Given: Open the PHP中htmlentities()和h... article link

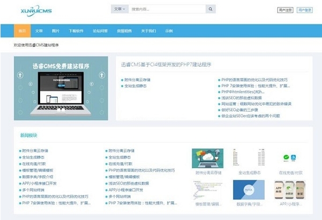Looking at the screenshot, I should tap(243, 92).
